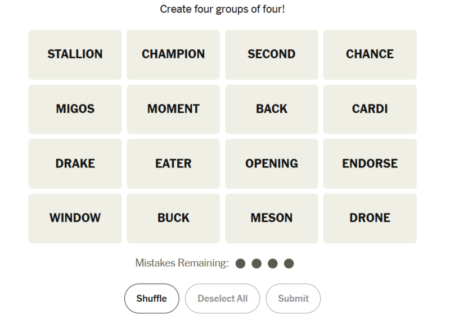Pick the SECOND tile
The height and width of the screenshot is (332, 450).
(272, 54)
